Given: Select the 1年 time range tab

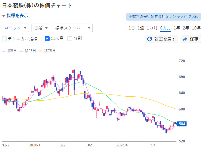Looking at the screenshot, I should pos(177,28).
